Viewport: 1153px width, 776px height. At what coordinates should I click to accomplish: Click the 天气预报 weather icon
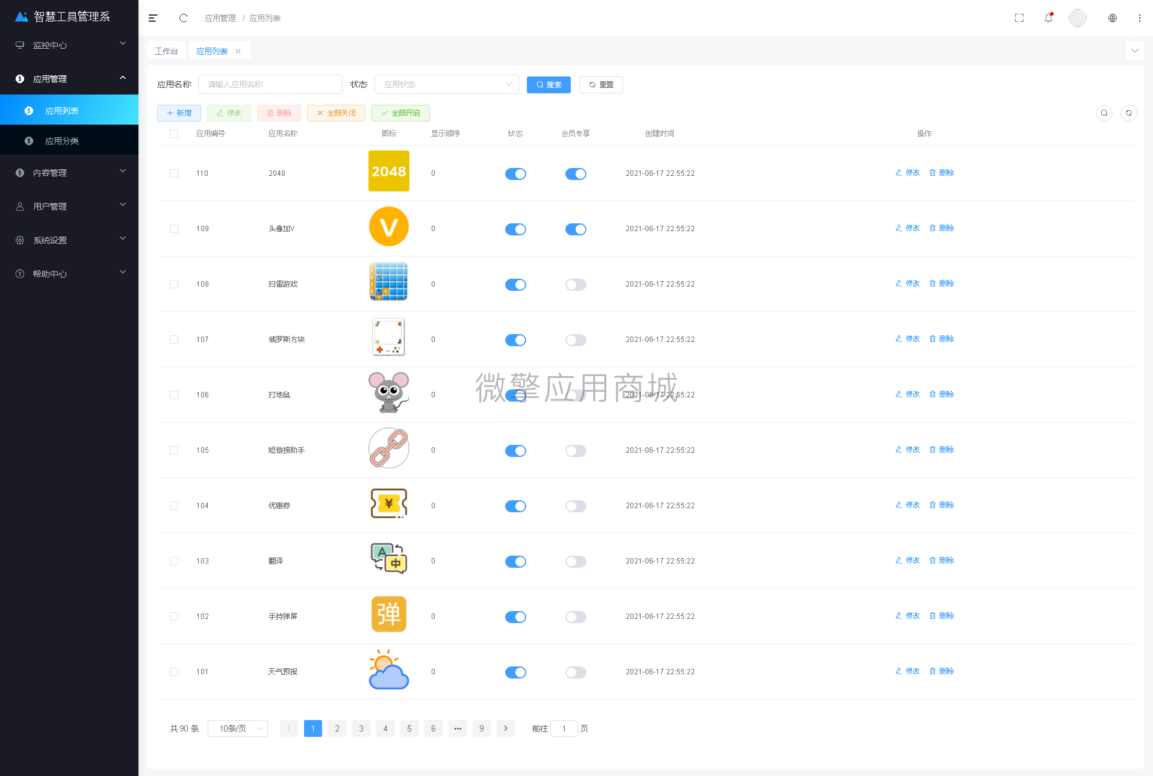(389, 669)
